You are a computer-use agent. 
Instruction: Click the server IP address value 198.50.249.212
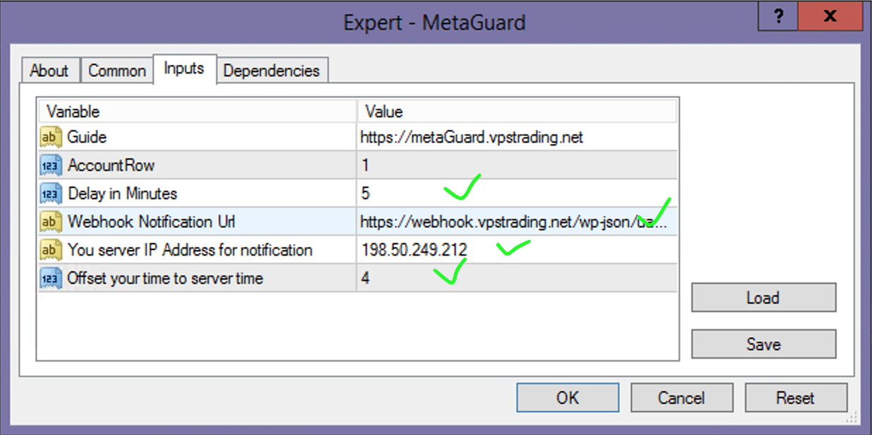(x=414, y=250)
